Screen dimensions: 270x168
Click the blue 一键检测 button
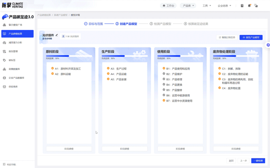(x=258, y=160)
